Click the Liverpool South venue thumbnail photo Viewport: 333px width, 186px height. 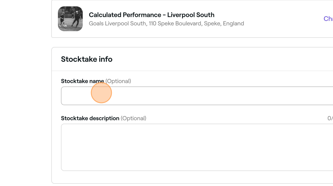pos(70,19)
